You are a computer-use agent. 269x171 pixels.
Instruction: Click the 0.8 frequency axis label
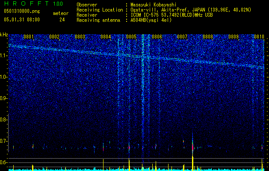(4, 120)
